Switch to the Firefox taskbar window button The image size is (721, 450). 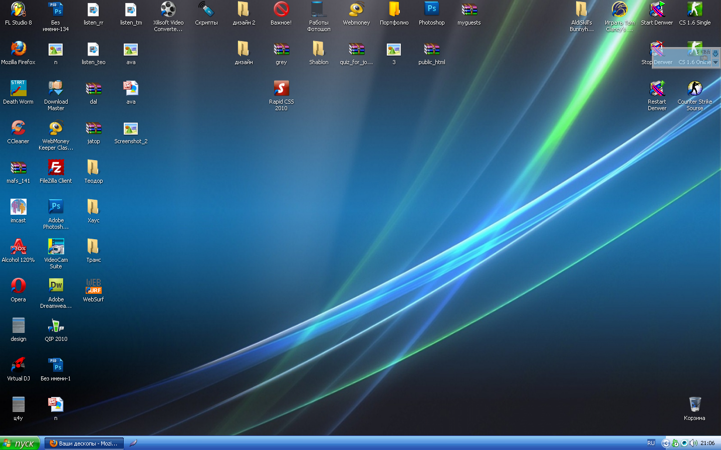[x=84, y=443]
